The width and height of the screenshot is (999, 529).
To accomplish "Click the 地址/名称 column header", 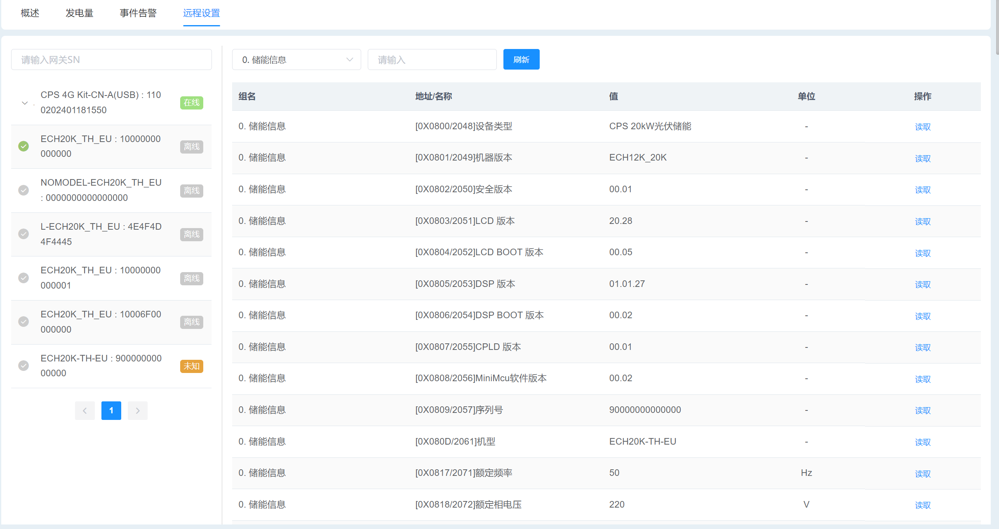I will click(x=433, y=96).
